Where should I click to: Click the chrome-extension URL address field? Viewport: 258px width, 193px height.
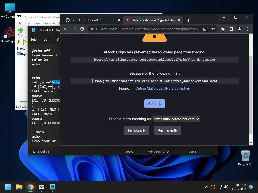tap(161, 29)
